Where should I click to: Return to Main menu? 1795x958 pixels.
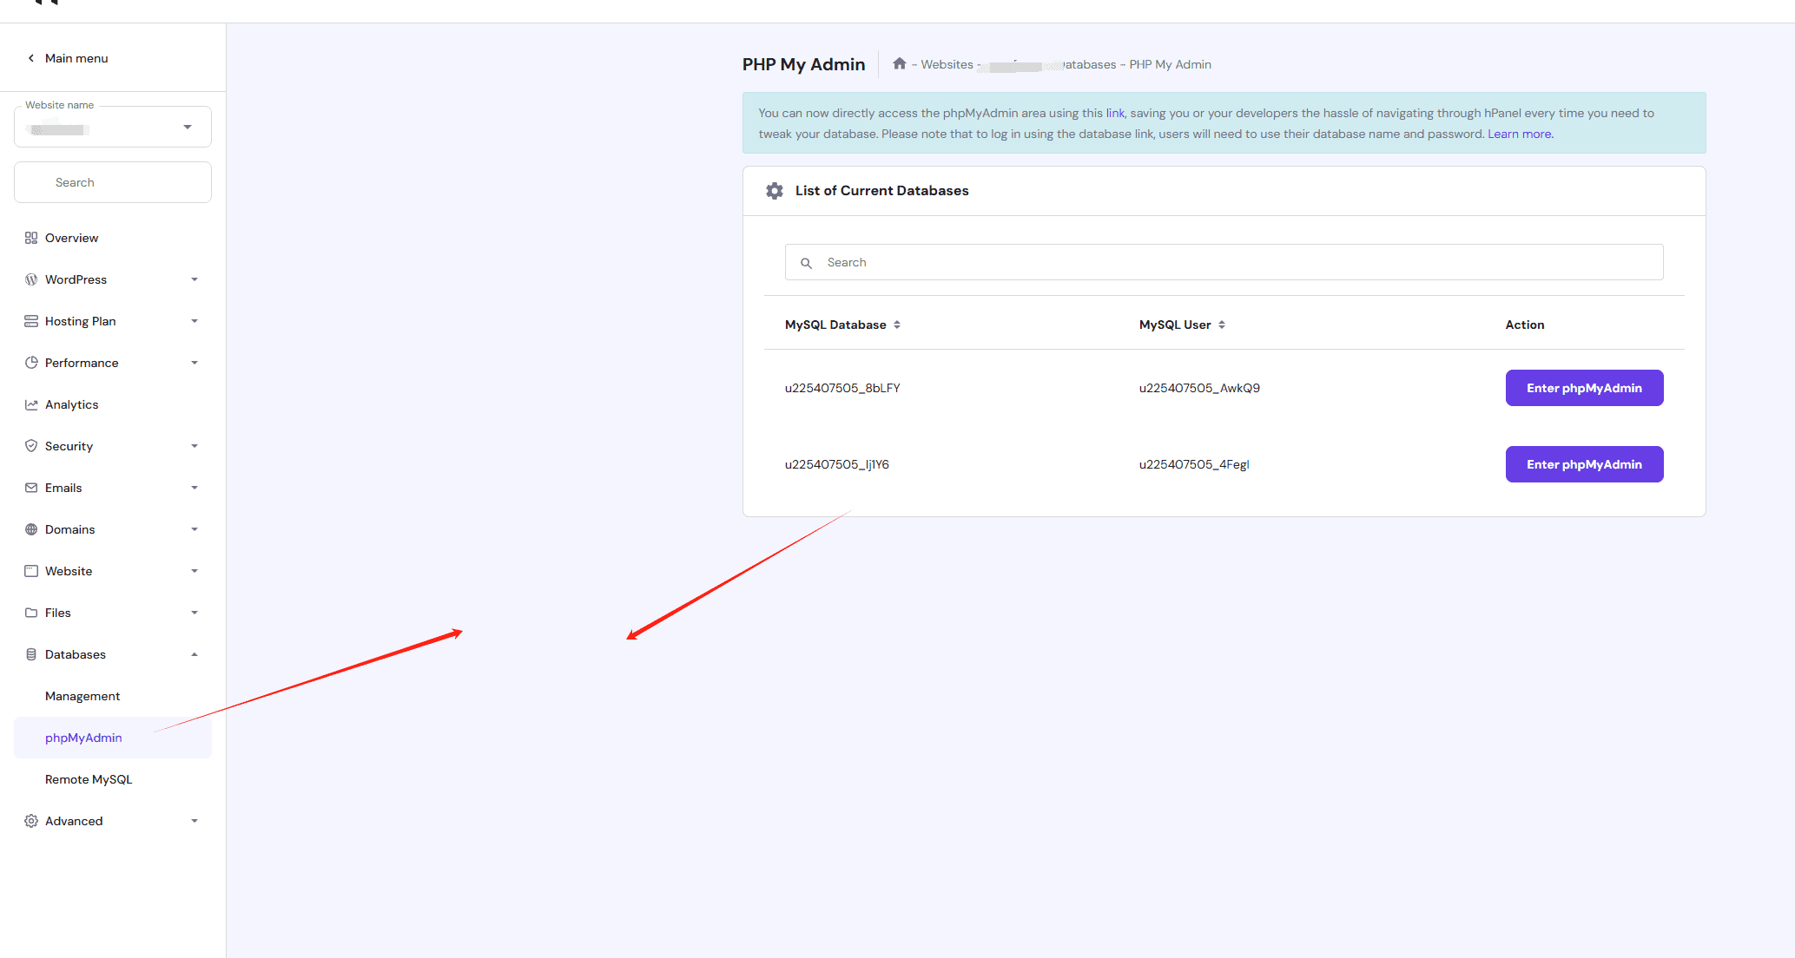click(x=76, y=58)
